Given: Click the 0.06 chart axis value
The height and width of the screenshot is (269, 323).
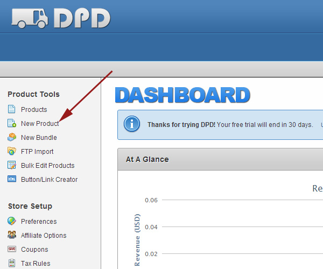Looking at the screenshot, I should 151,200.
